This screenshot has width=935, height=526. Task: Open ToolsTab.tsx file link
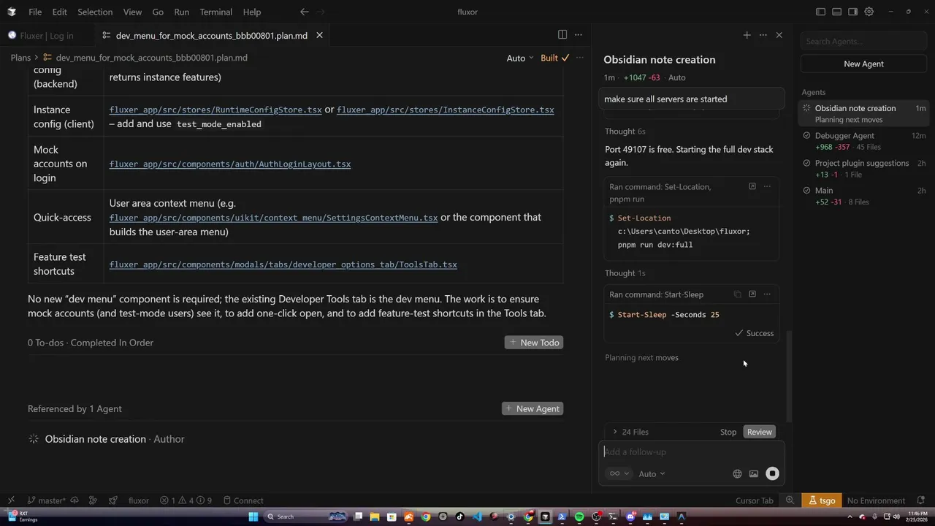(x=283, y=264)
